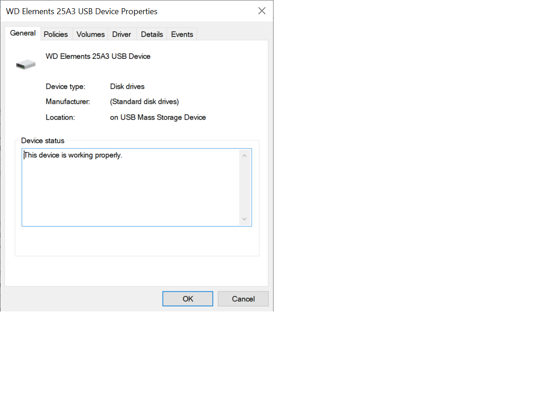Image resolution: width=548 pixels, height=411 pixels.
Task: Switch to the General tab
Action: [x=23, y=33]
